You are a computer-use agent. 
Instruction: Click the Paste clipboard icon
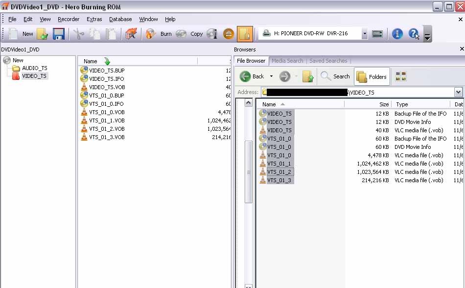pyautogui.click(x=111, y=34)
